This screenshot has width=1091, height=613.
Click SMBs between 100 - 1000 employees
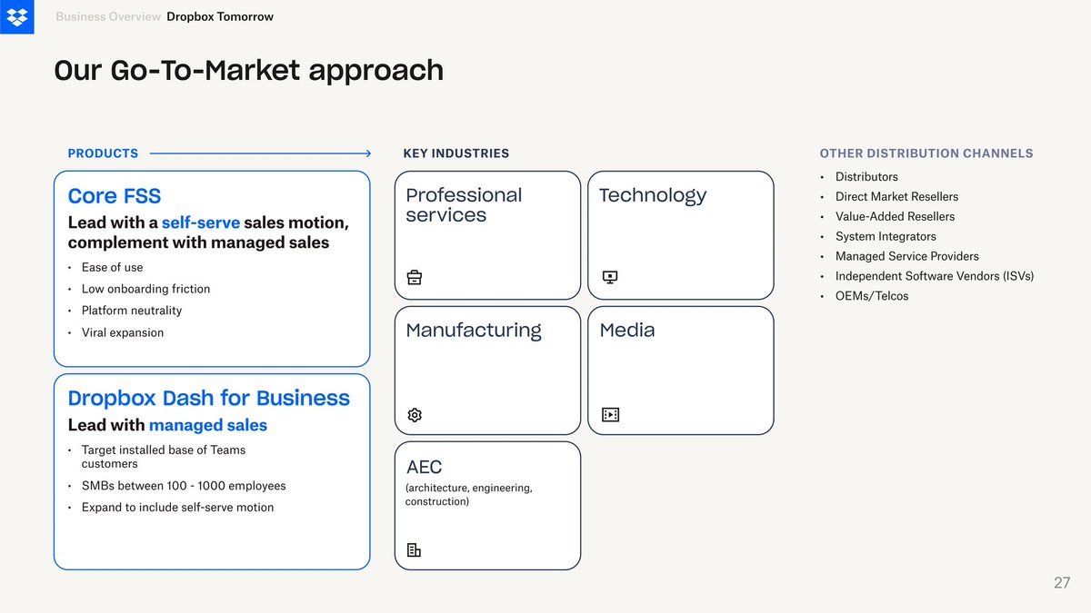[x=184, y=486]
